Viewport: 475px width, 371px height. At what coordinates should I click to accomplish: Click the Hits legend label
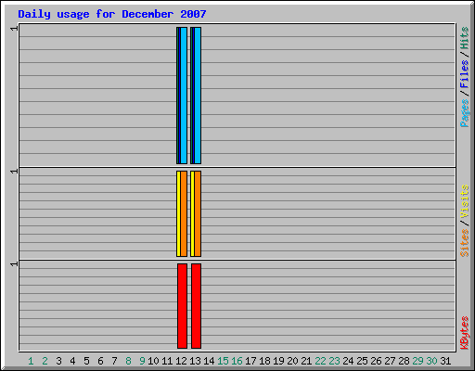[465, 38]
